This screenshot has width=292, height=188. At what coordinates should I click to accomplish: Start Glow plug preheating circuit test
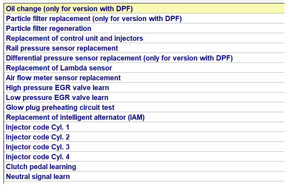click(144, 107)
